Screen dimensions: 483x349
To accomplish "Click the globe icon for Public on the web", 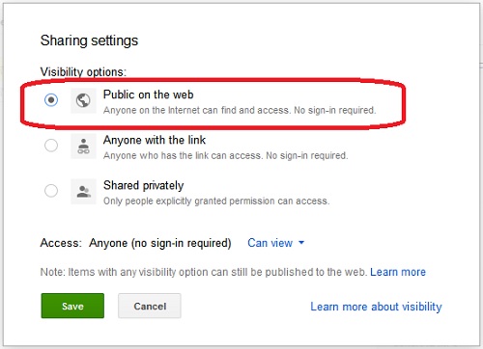I will coord(83,100).
